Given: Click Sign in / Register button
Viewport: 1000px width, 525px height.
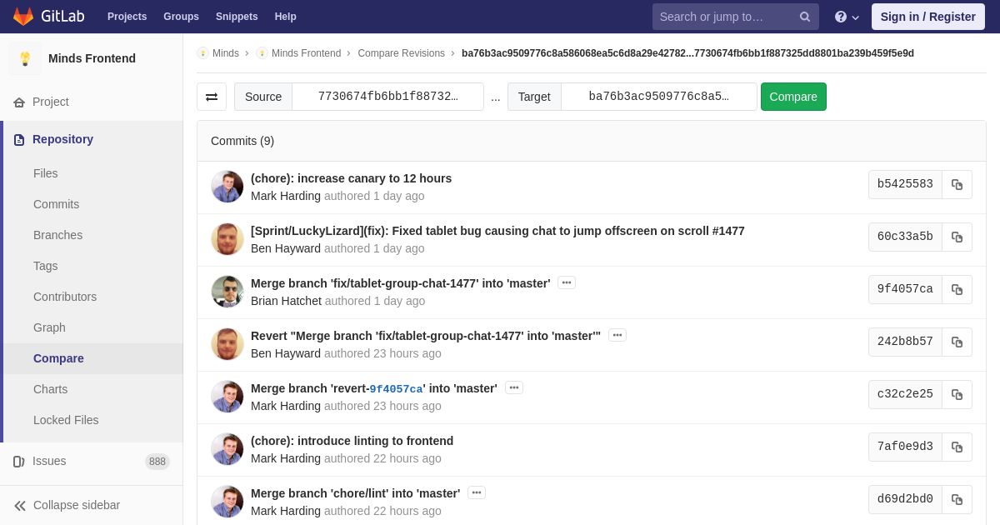Looking at the screenshot, I should tap(928, 17).
